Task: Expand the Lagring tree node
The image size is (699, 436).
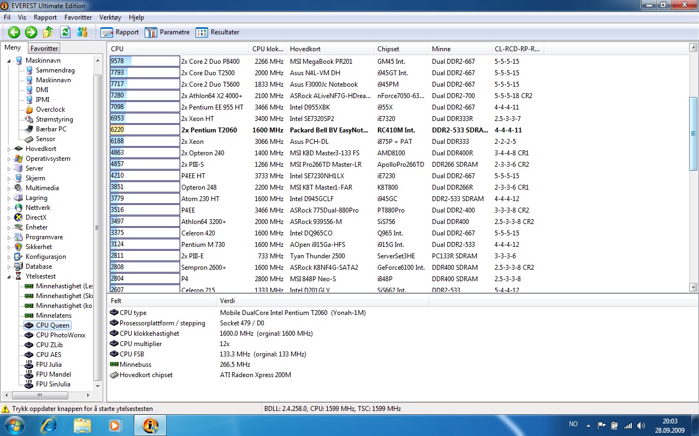Action: 9,198
